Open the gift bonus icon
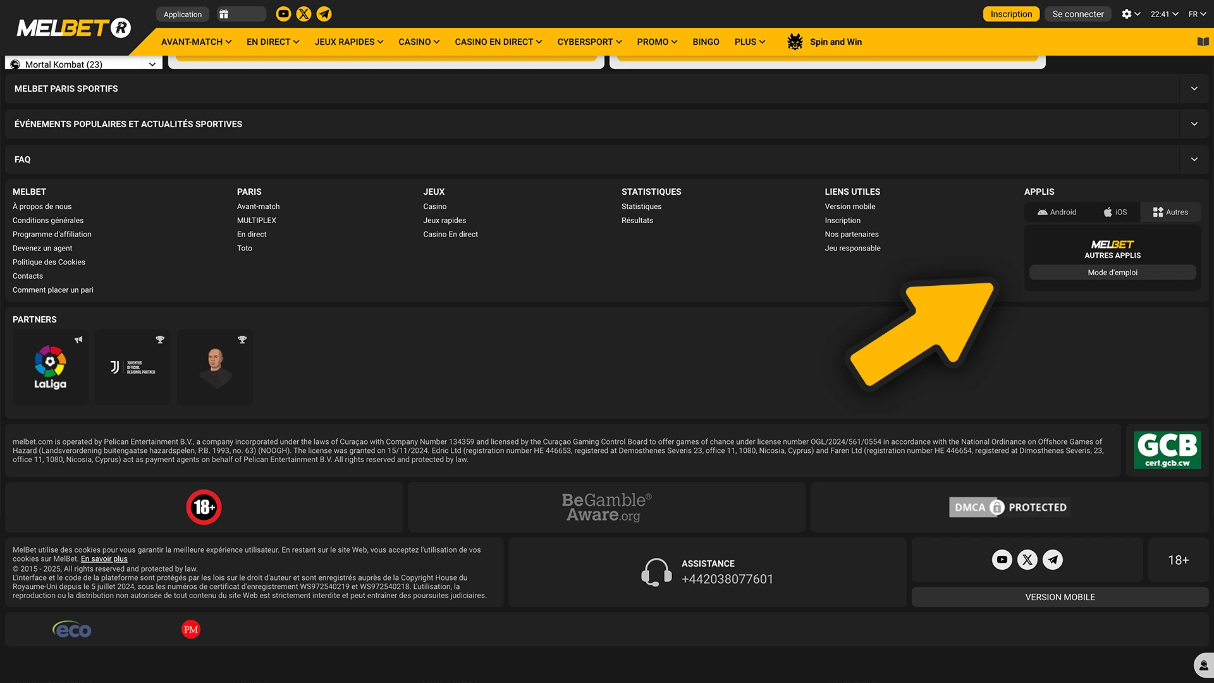This screenshot has width=1214, height=683. click(224, 14)
